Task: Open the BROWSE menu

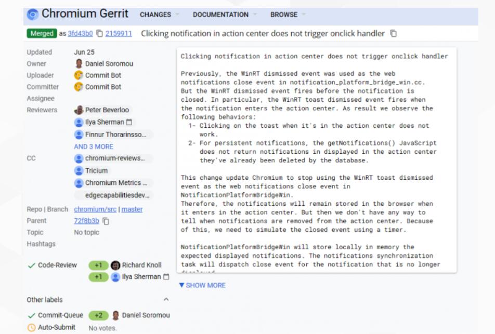Action: pos(283,15)
